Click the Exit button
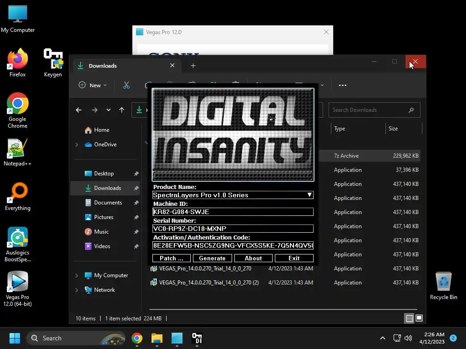The width and height of the screenshot is (466, 349). [294, 258]
